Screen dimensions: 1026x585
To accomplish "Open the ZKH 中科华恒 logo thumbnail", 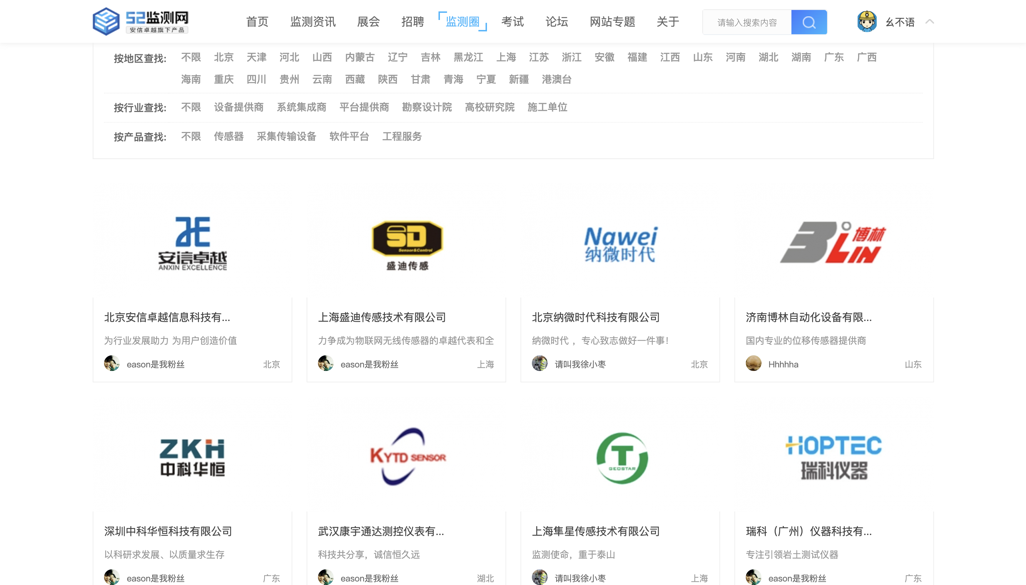I will 193,458.
